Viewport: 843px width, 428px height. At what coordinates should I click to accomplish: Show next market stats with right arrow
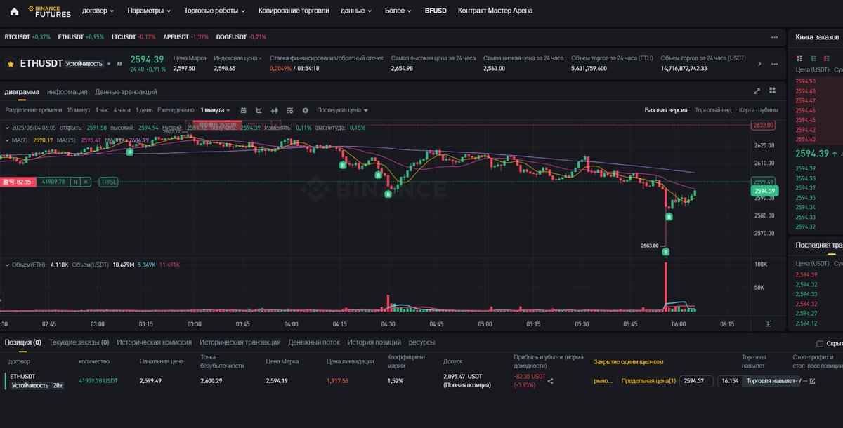click(x=759, y=64)
